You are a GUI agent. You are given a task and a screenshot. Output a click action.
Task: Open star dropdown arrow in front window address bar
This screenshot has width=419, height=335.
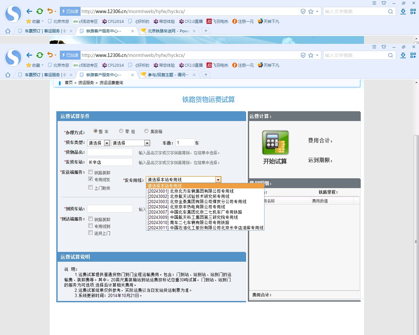pyautogui.click(x=317, y=55)
